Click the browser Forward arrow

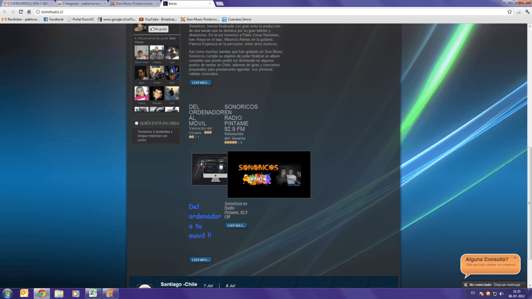coord(13,12)
